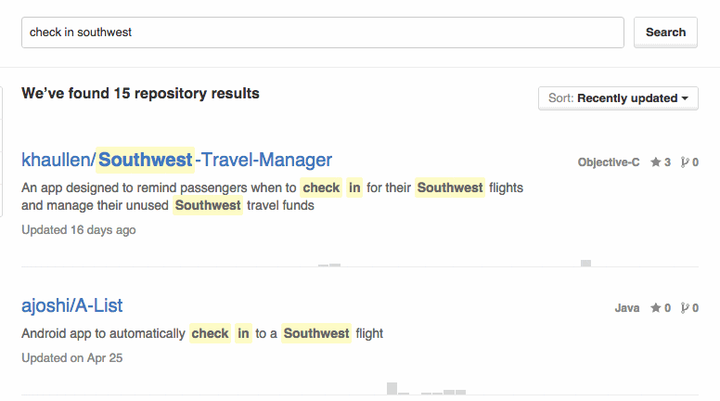Click the star count 0 for A-List

point(667,308)
